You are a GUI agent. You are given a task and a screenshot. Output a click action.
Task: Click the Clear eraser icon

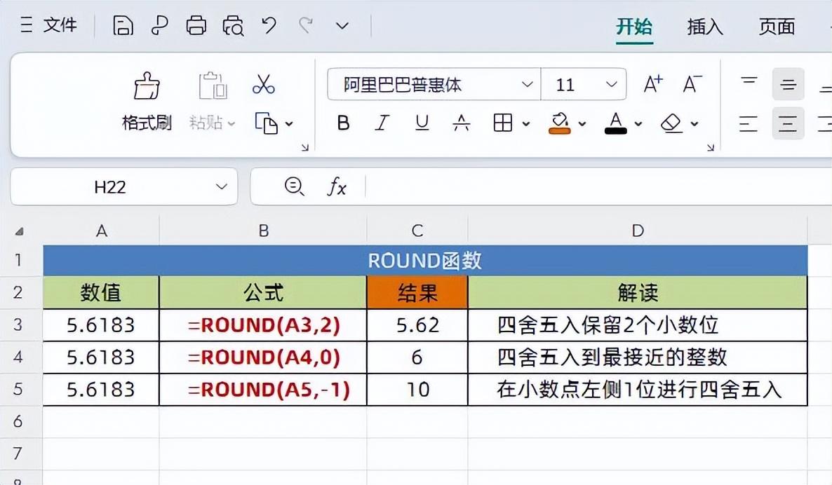pyautogui.click(x=671, y=123)
